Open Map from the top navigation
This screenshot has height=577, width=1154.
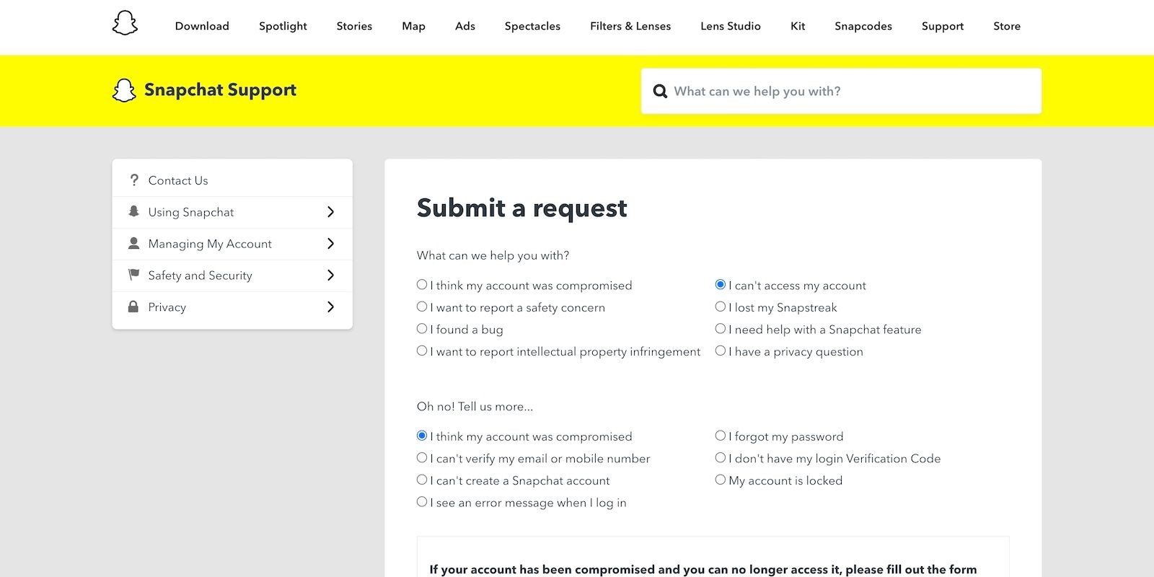(413, 26)
